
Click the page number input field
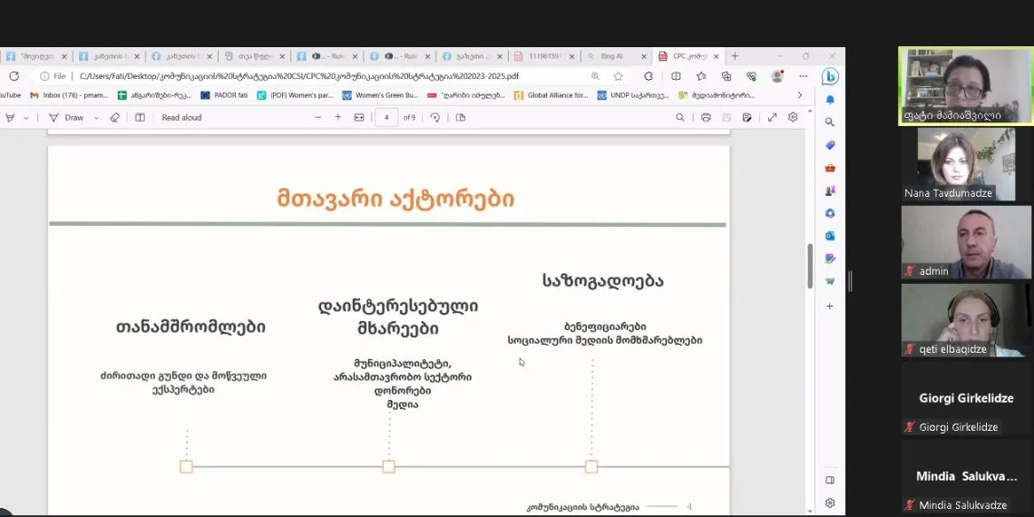(386, 117)
